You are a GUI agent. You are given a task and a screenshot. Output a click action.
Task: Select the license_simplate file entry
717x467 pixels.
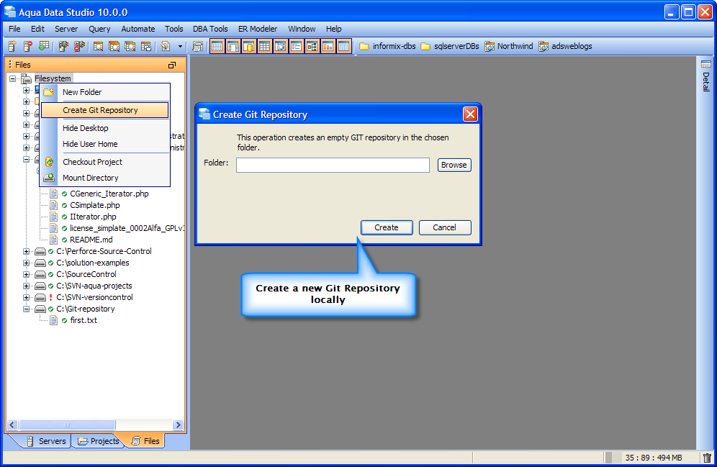pyautogui.click(x=127, y=228)
